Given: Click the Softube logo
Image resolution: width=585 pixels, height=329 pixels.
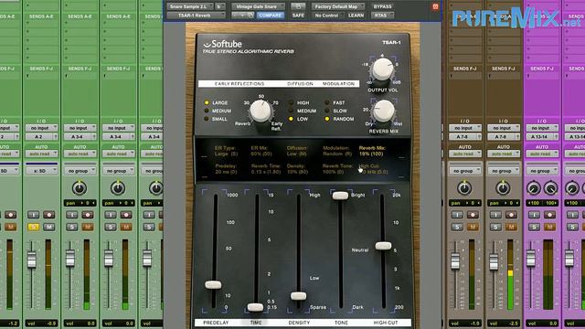Looking at the screenshot, I should 223,44.
